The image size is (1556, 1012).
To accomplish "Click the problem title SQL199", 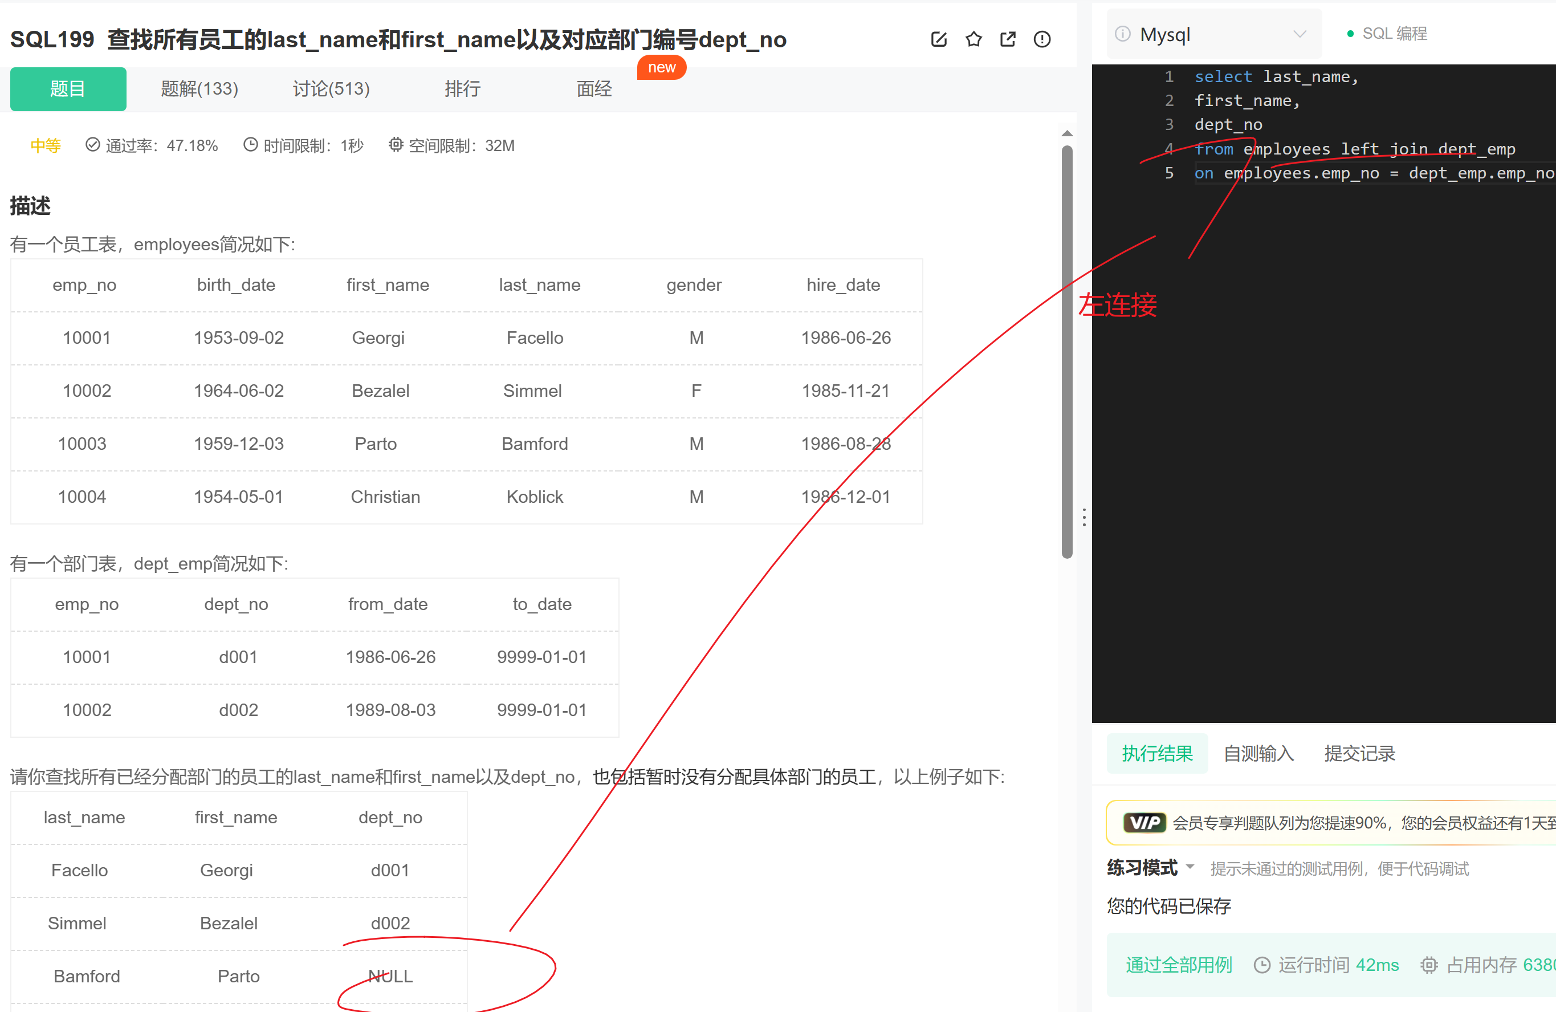I will pos(398,39).
